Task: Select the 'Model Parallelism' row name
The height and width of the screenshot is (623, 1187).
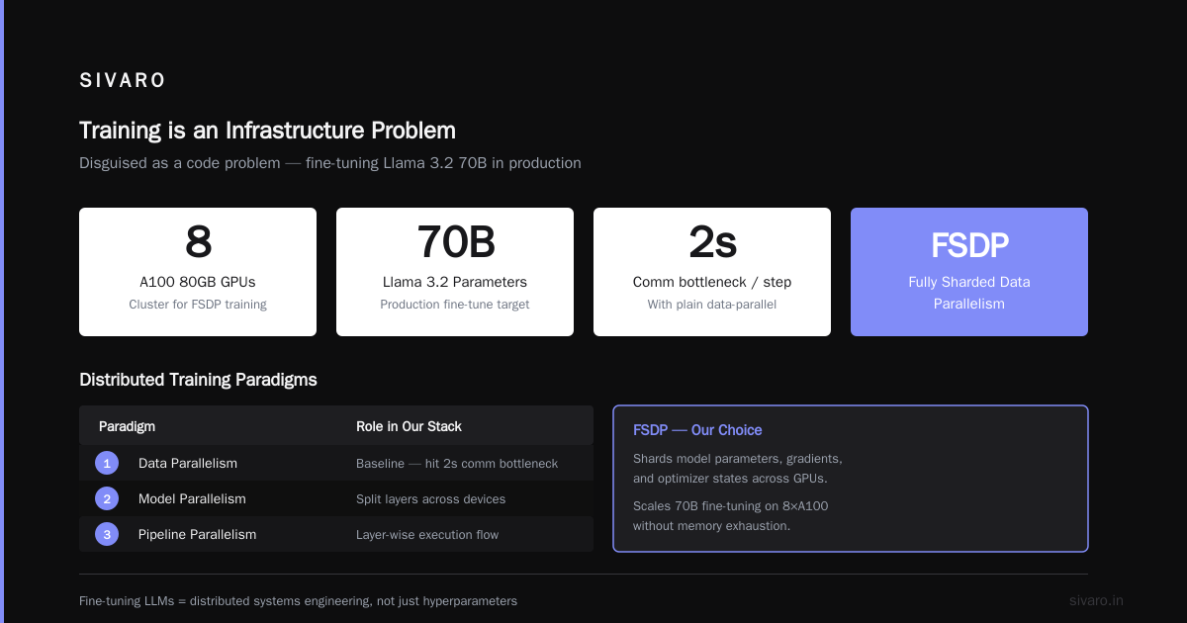Action: (192, 498)
